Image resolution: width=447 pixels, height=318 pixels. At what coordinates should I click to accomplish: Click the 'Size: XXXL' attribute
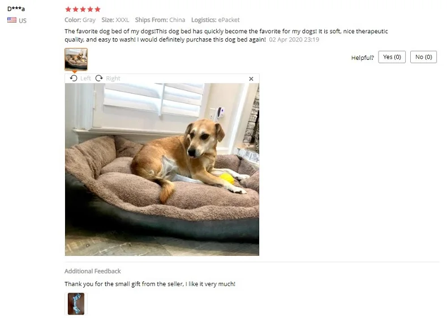click(x=115, y=20)
